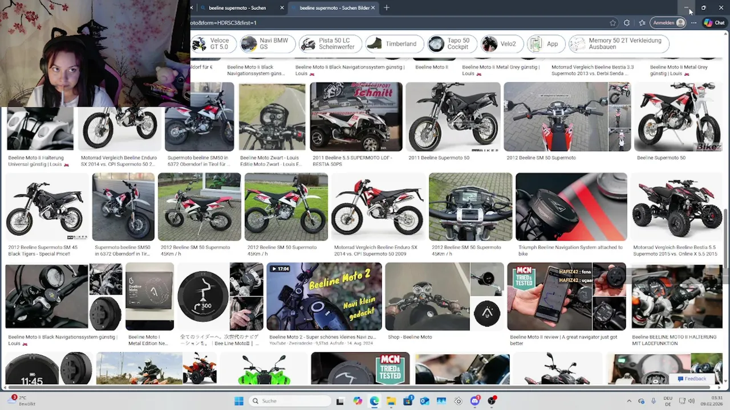Switch to 'beeline supermoto - Suchen' tab
This screenshot has width=730, height=410.
pos(237,8)
